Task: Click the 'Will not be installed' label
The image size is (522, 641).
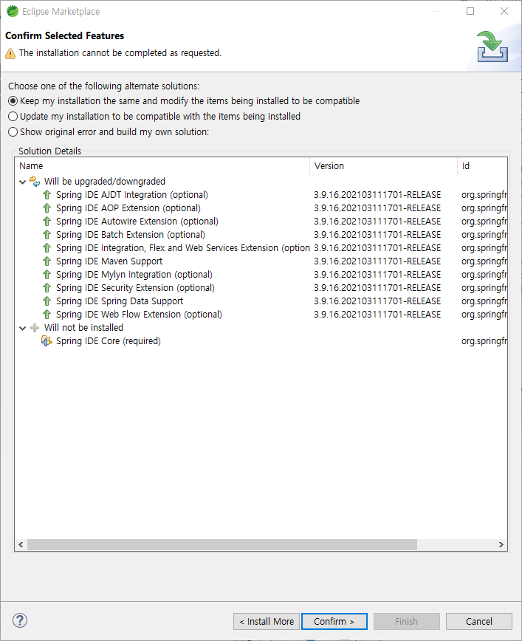Action: point(83,328)
